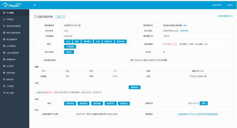Click the default account value 'root'
237x128 pixels.
coord(66,31)
